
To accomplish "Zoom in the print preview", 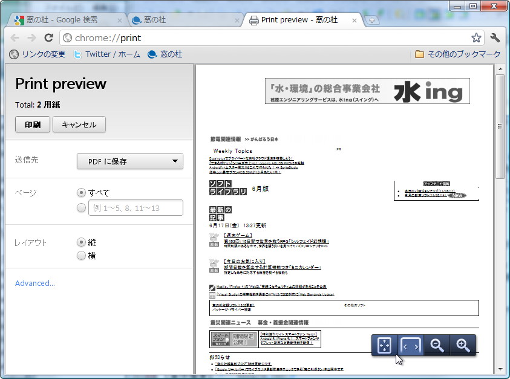I will coord(463,345).
